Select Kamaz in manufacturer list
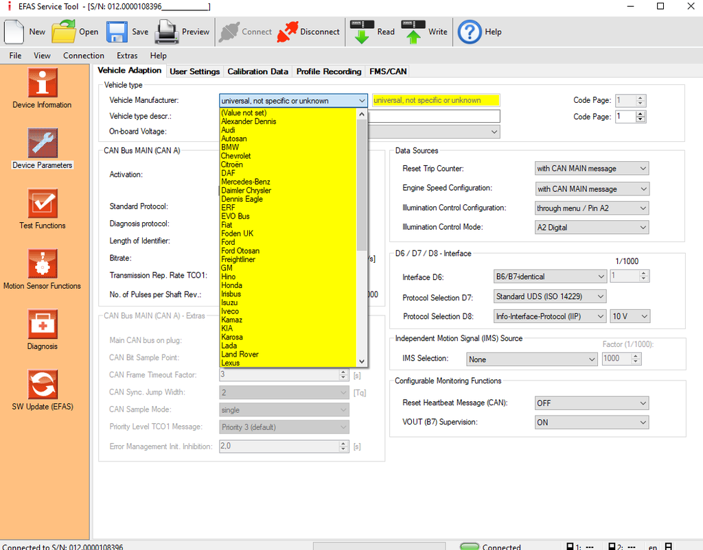Screen dimensions: 703x550 click(x=288, y=320)
